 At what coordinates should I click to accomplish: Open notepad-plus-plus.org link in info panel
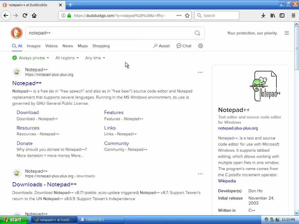coord(238,128)
